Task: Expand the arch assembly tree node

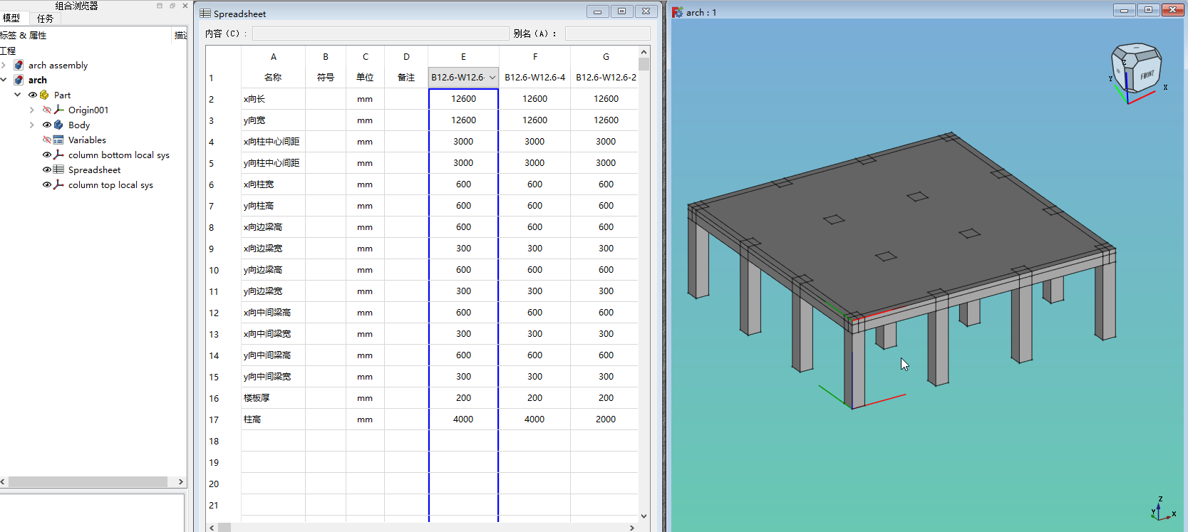Action: [x=4, y=65]
